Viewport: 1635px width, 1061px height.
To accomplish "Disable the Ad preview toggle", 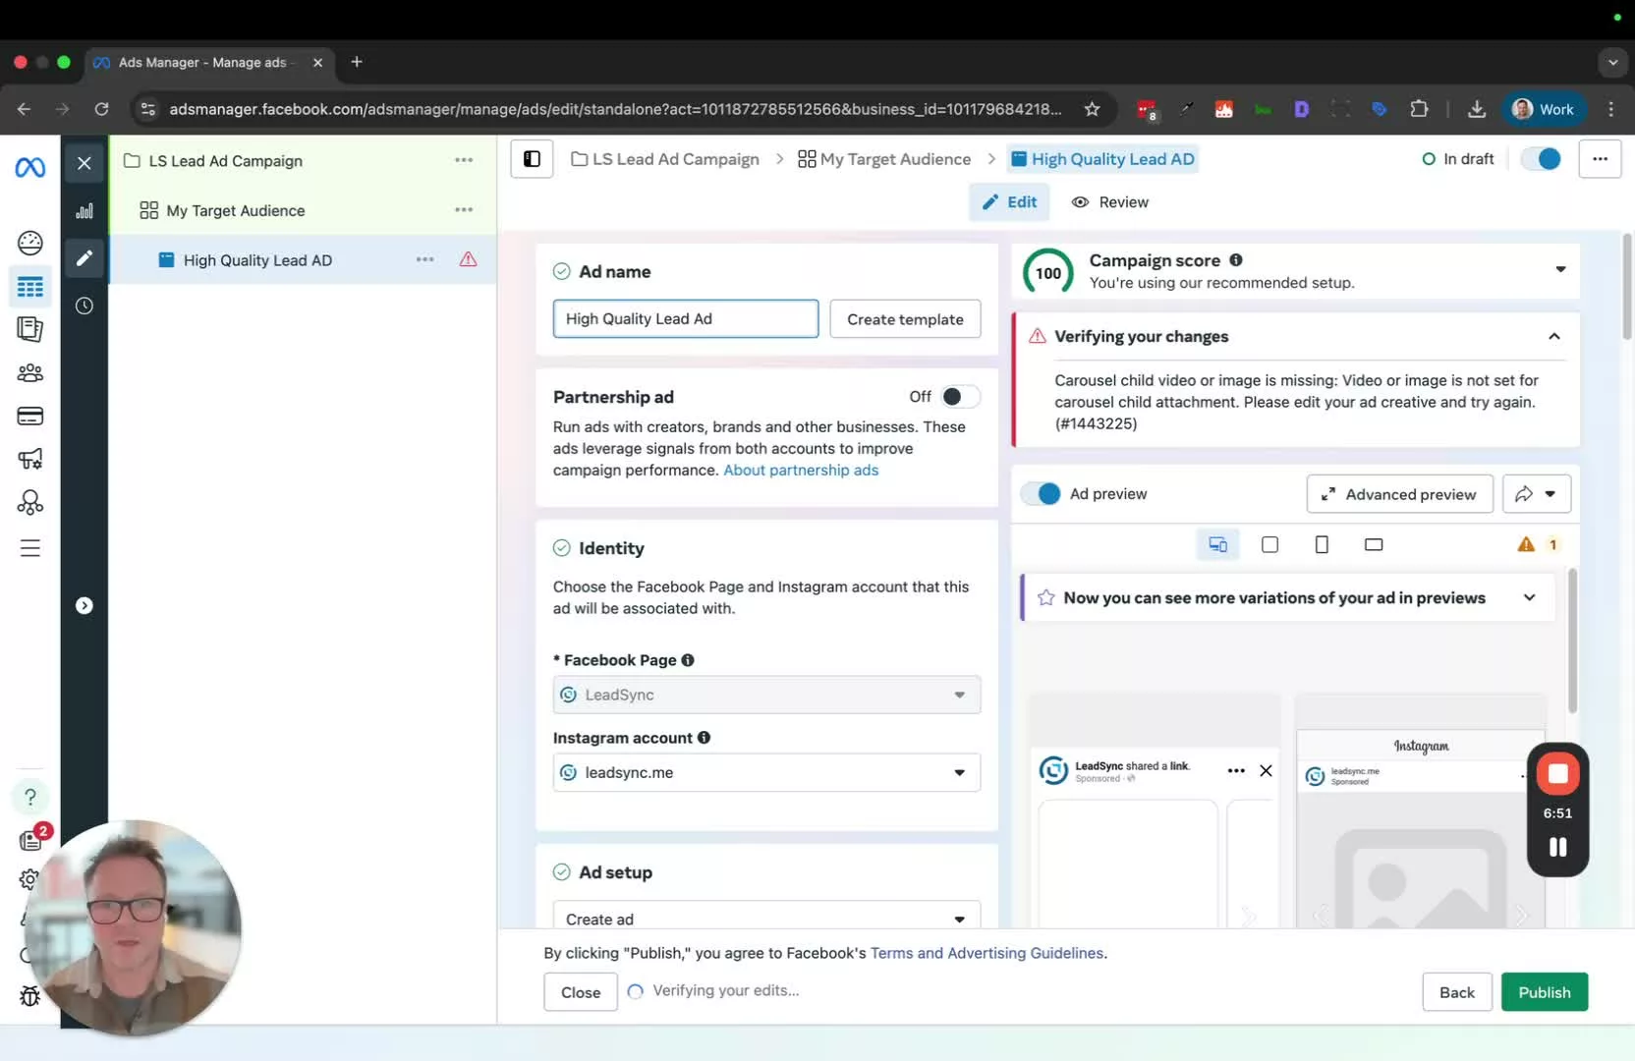I will tap(1040, 494).
